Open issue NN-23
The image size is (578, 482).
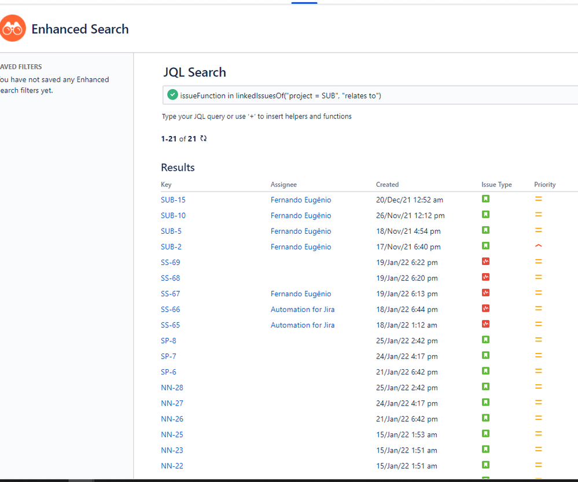pos(172,450)
